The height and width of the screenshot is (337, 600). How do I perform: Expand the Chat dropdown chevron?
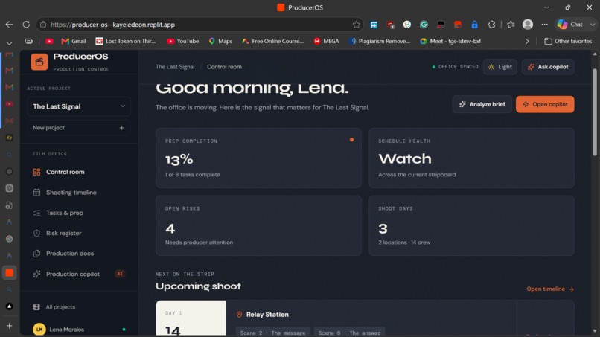pos(593,25)
